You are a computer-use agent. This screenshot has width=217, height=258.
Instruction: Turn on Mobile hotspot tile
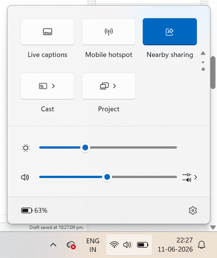tap(109, 32)
